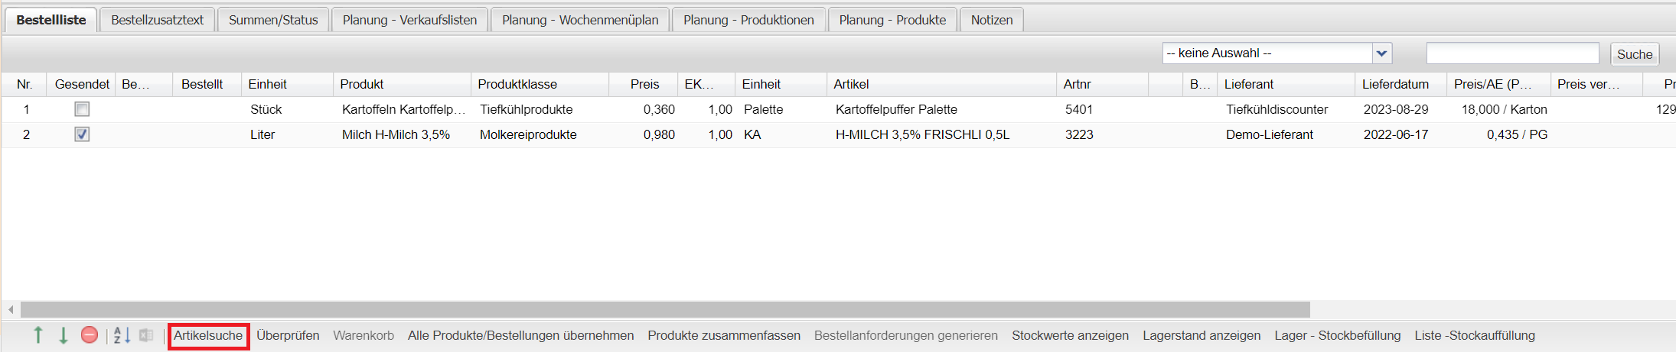Click the search text field
Screen dimensions: 1676x352
(x=1512, y=53)
